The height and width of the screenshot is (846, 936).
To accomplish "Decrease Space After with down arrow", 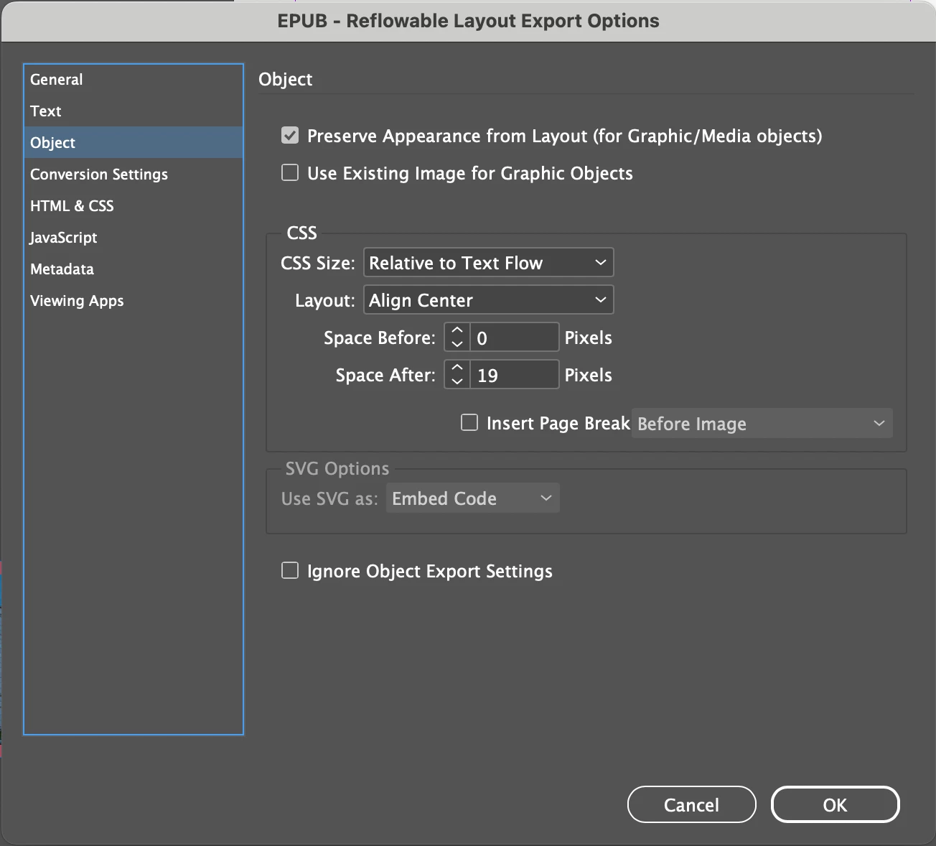I will (x=457, y=381).
